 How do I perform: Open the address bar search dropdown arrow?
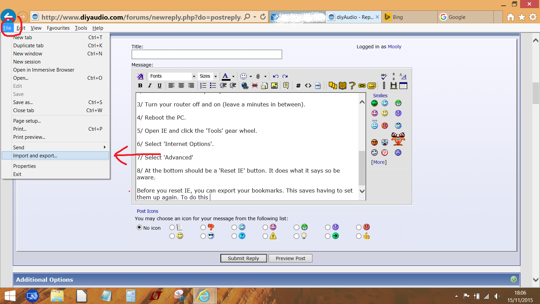(x=255, y=17)
